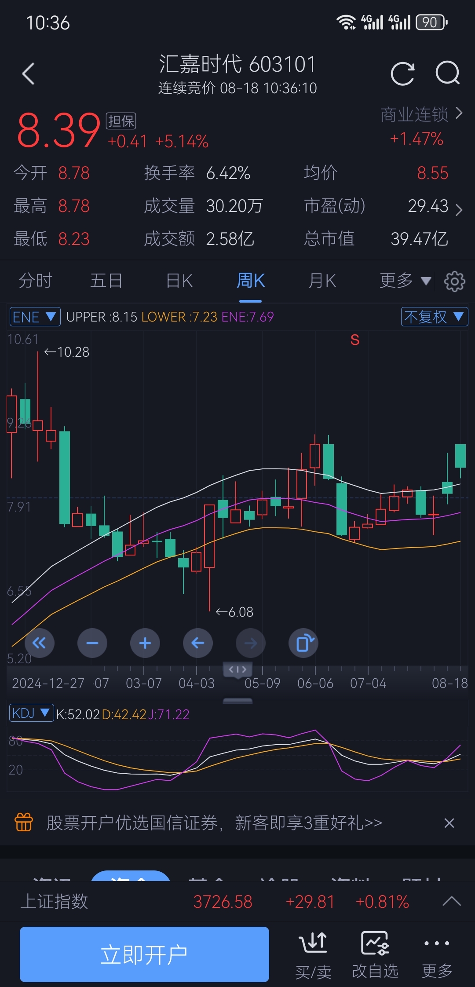Move chart right with arrow button

coord(251,643)
